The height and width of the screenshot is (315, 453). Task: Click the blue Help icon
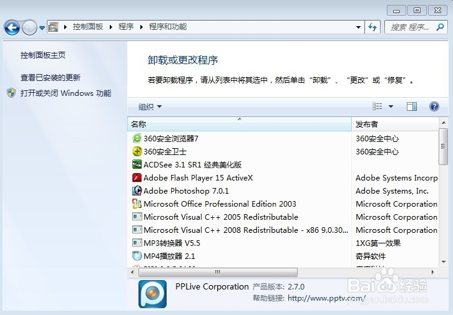(x=434, y=106)
